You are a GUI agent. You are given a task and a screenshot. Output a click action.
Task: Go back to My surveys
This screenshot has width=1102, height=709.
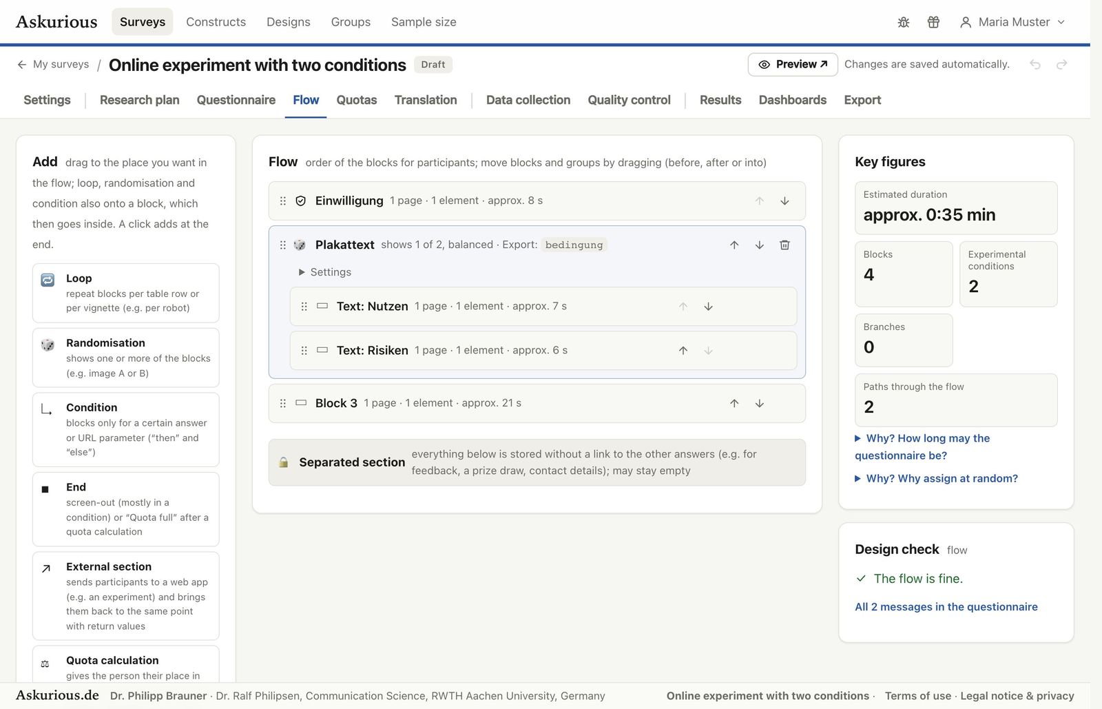53,64
